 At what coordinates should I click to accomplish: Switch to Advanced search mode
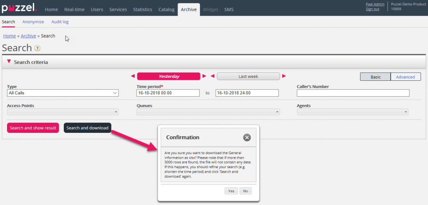(x=405, y=77)
